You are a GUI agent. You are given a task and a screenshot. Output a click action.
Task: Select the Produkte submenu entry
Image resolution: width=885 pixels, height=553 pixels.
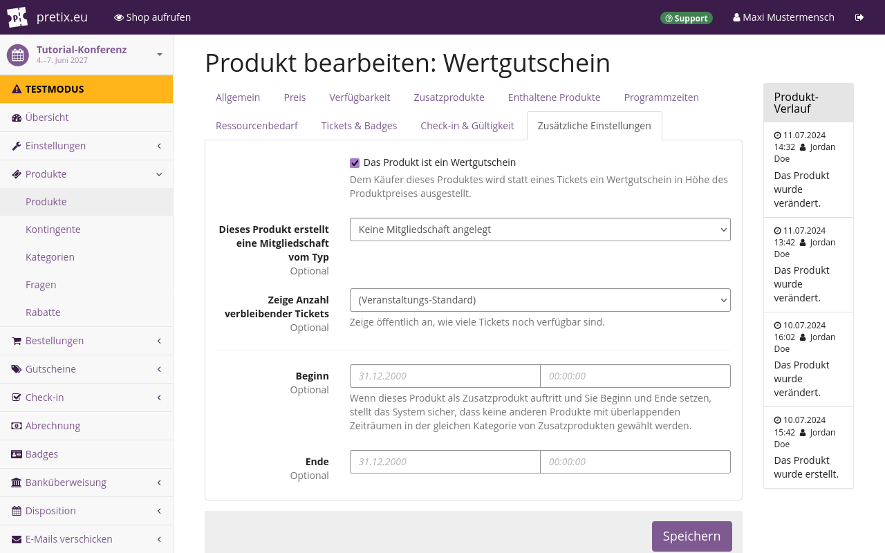point(86,202)
